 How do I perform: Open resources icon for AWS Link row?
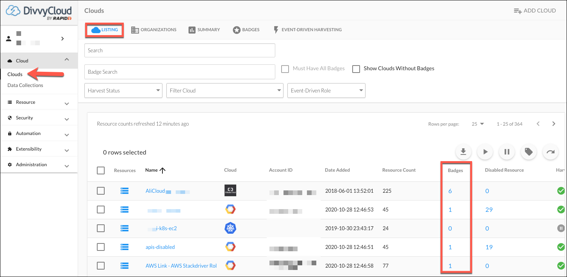pyautogui.click(x=125, y=266)
